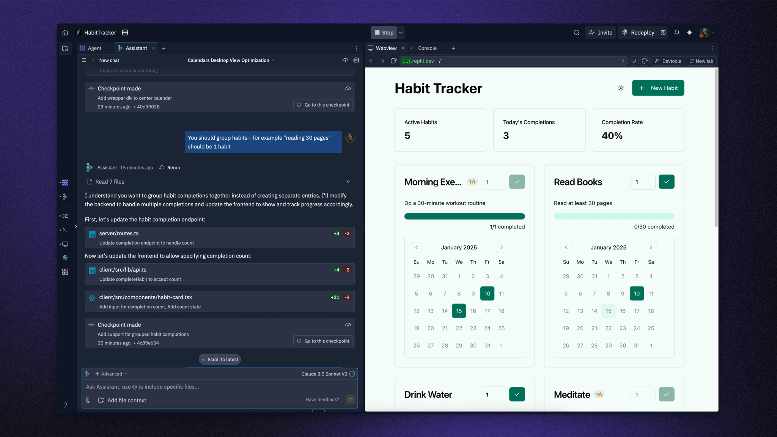Click the webview reload icon
The image size is (777, 437).
(x=393, y=61)
